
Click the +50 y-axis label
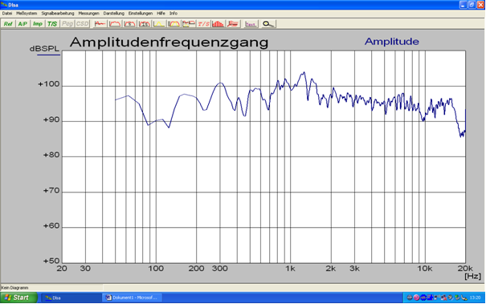(x=51, y=261)
